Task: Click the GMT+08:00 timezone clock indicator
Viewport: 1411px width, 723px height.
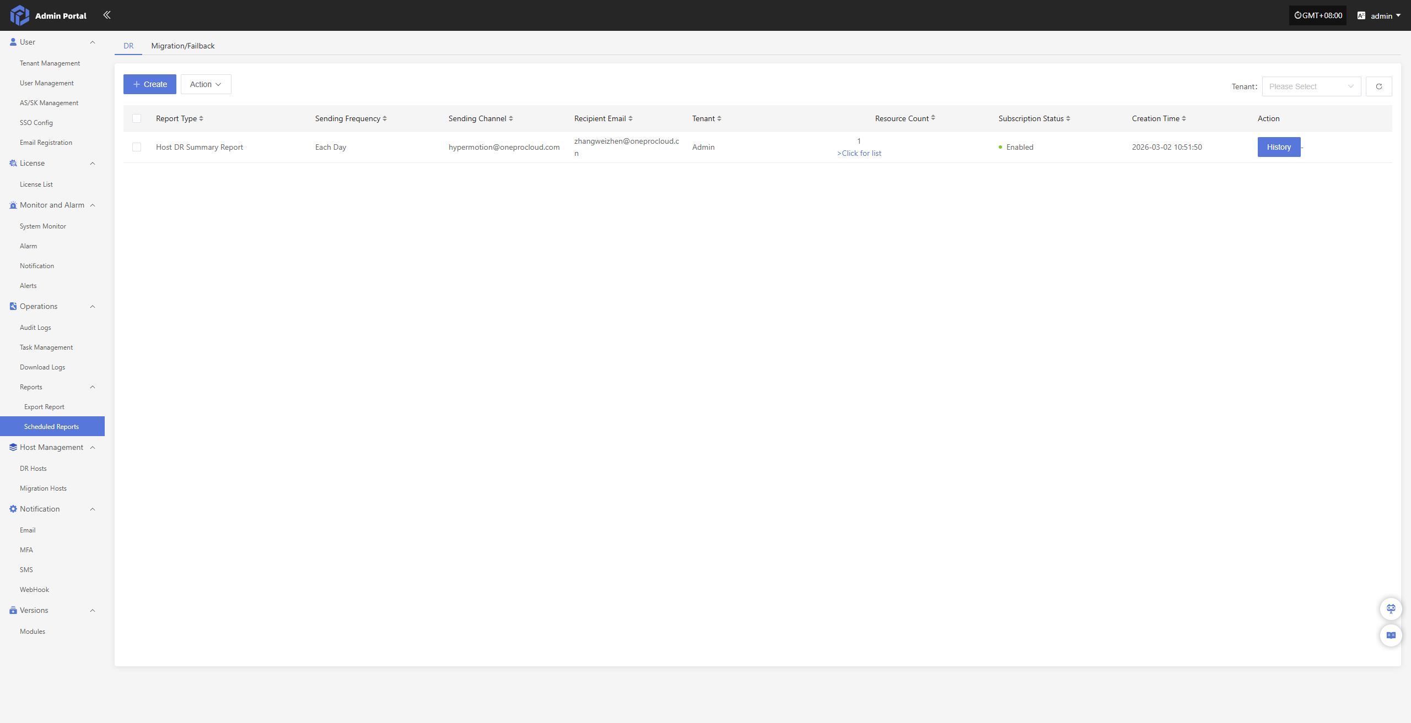Action: [x=1318, y=15]
